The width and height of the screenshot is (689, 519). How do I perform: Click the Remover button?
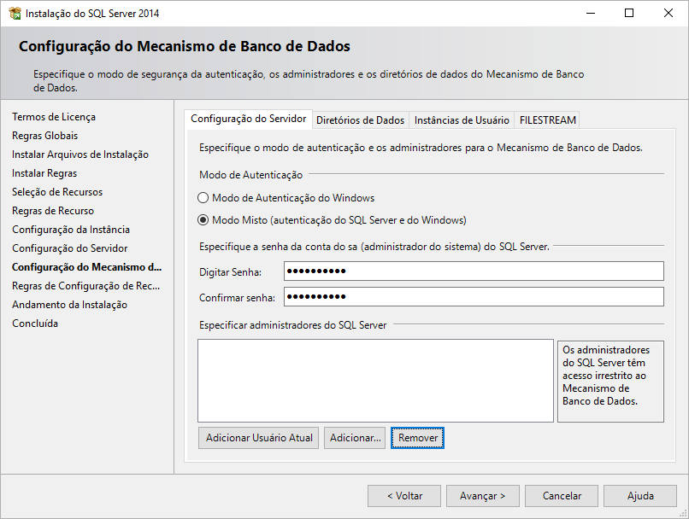[418, 438]
